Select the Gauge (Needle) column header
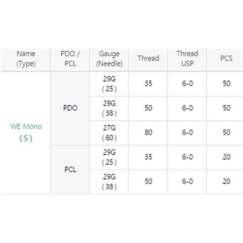Image resolution: width=243 pixels, height=243 pixels. (x=109, y=59)
